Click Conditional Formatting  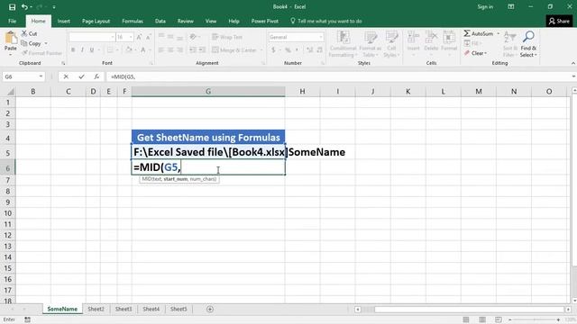pos(343,44)
